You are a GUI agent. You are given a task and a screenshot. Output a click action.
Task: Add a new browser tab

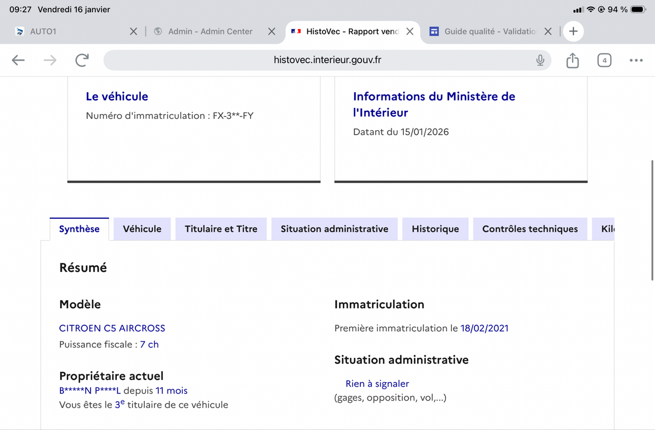pos(573,32)
